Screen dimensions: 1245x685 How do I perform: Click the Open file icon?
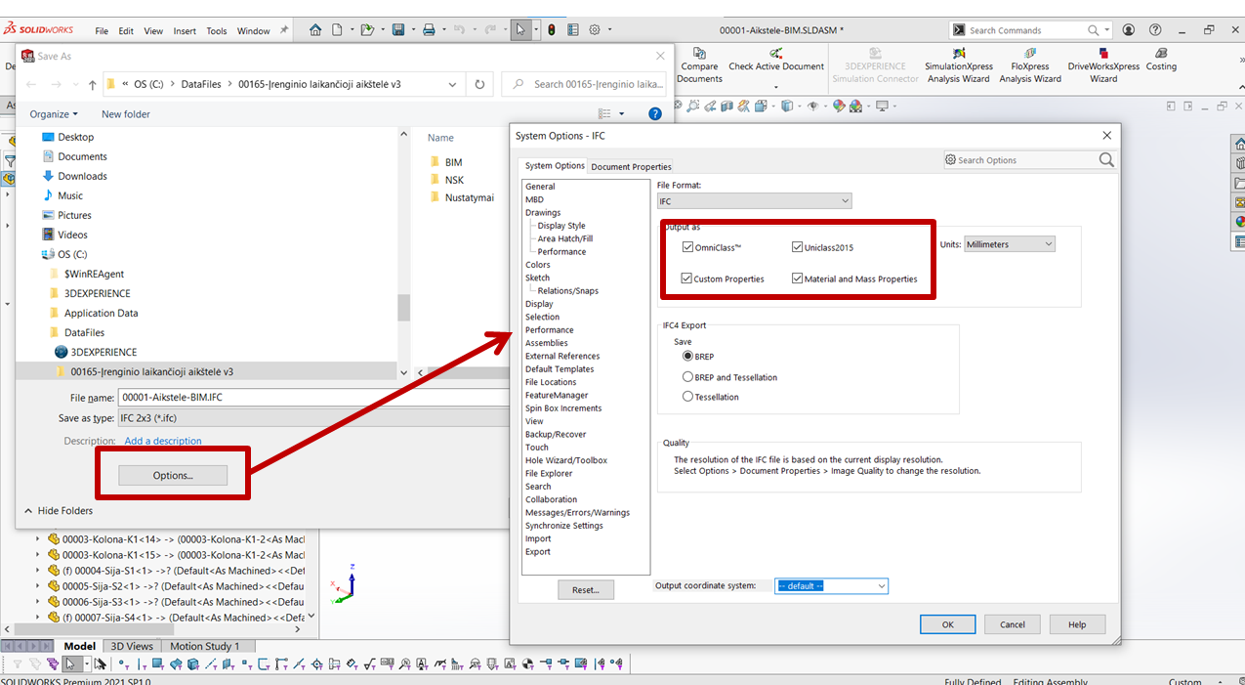point(367,30)
